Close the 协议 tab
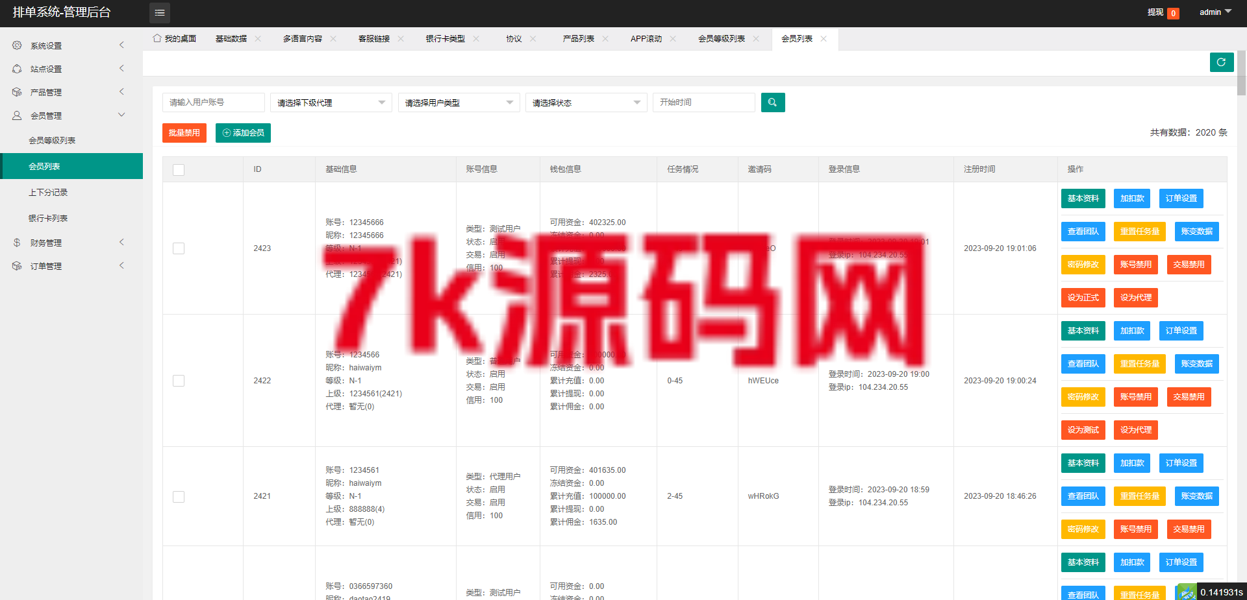Image resolution: width=1247 pixels, height=600 pixels. [533, 39]
